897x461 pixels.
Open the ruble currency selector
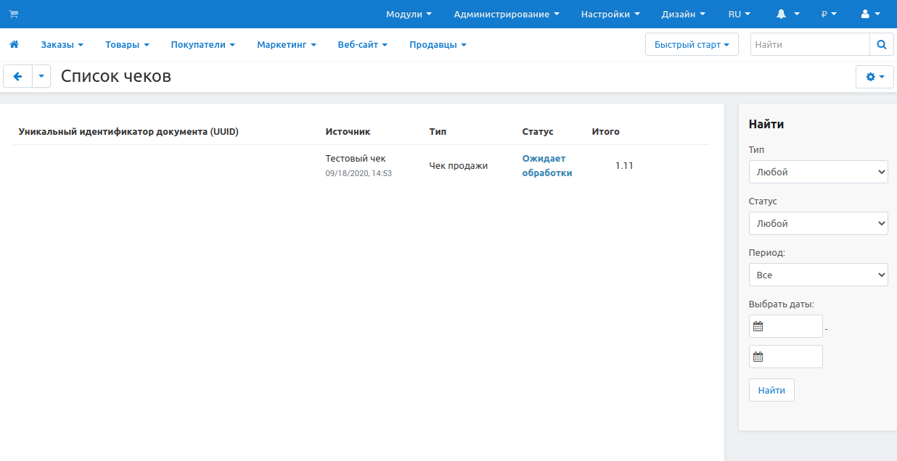[x=829, y=14]
